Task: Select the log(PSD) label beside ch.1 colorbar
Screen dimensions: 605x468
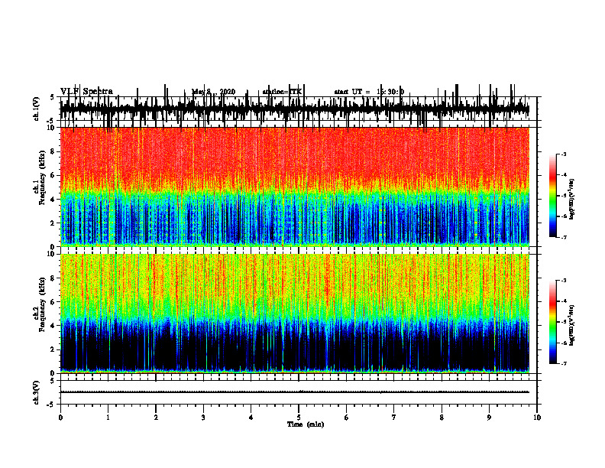Action: tap(572, 200)
